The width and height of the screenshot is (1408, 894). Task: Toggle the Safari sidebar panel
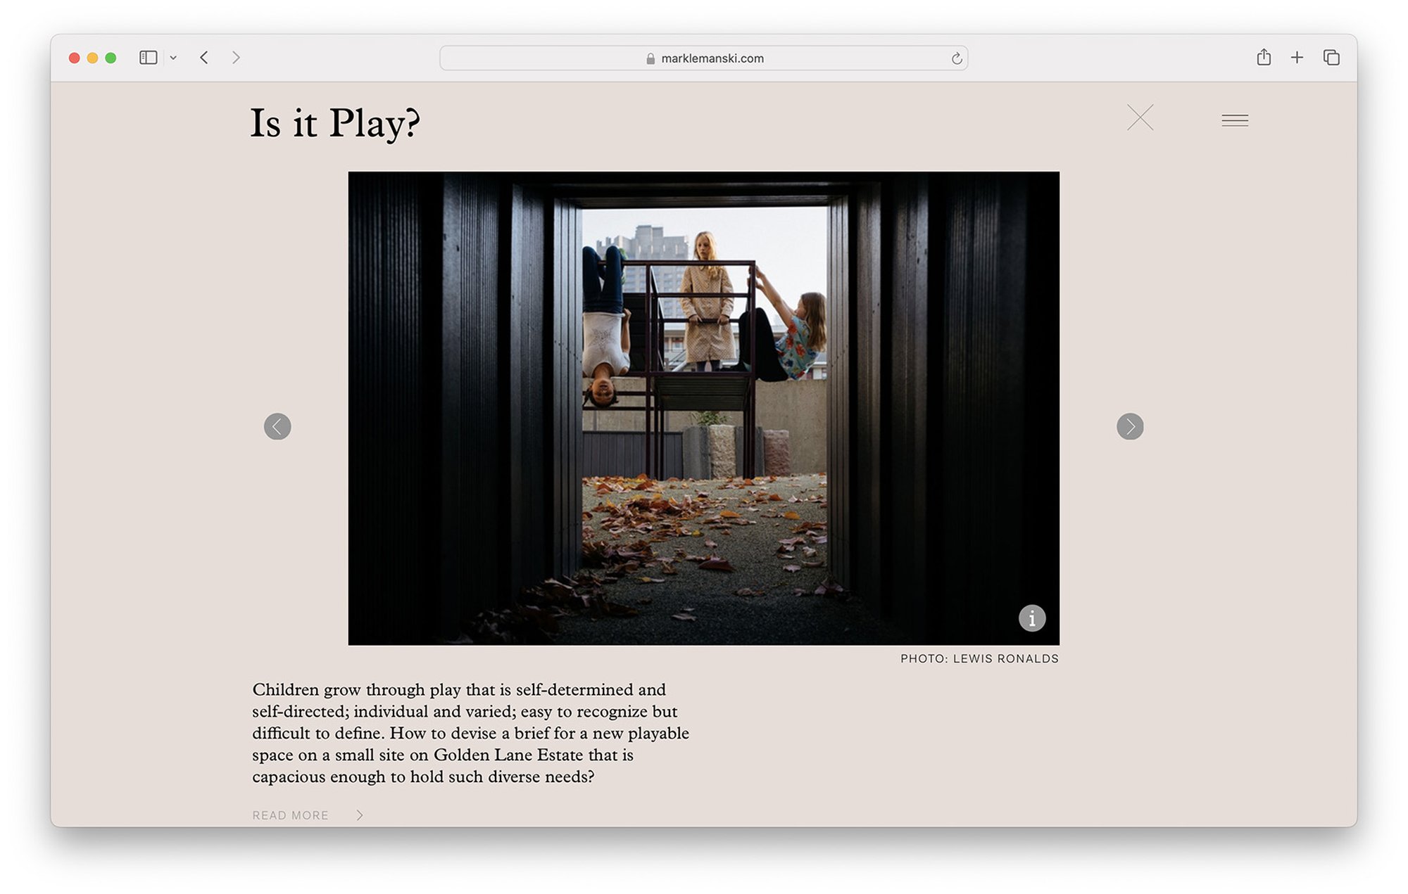click(148, 58)
